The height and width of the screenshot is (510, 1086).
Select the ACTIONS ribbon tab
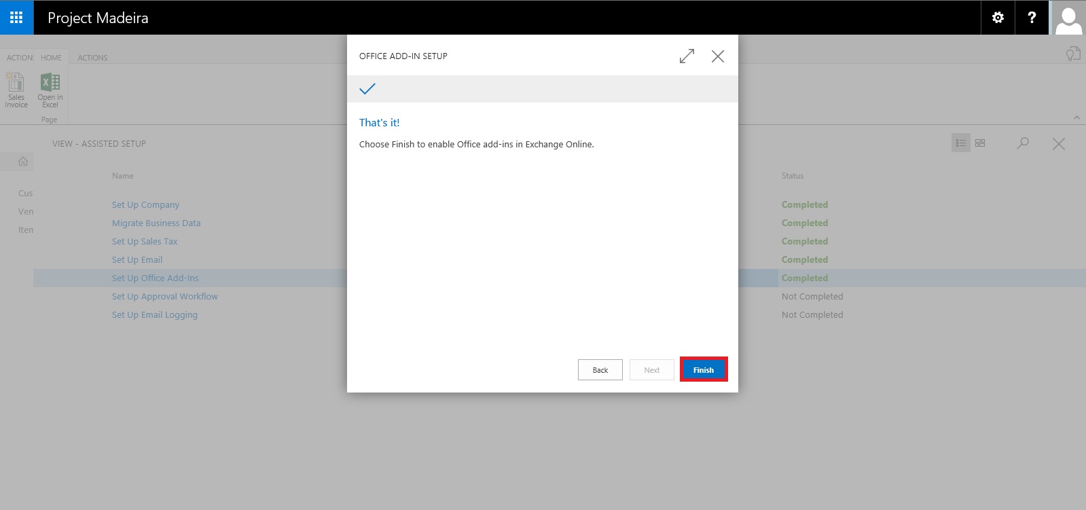point(92,58)
